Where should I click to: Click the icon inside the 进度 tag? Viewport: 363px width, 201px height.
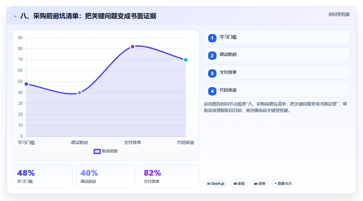(x=256, y=184)
